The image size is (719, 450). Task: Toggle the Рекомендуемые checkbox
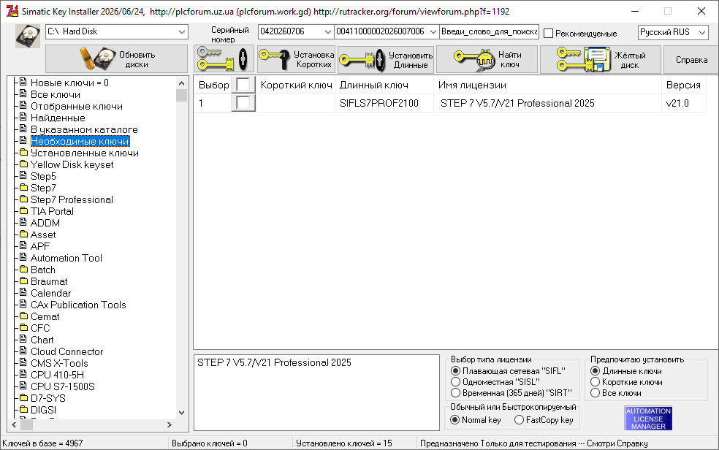point(549,34)
